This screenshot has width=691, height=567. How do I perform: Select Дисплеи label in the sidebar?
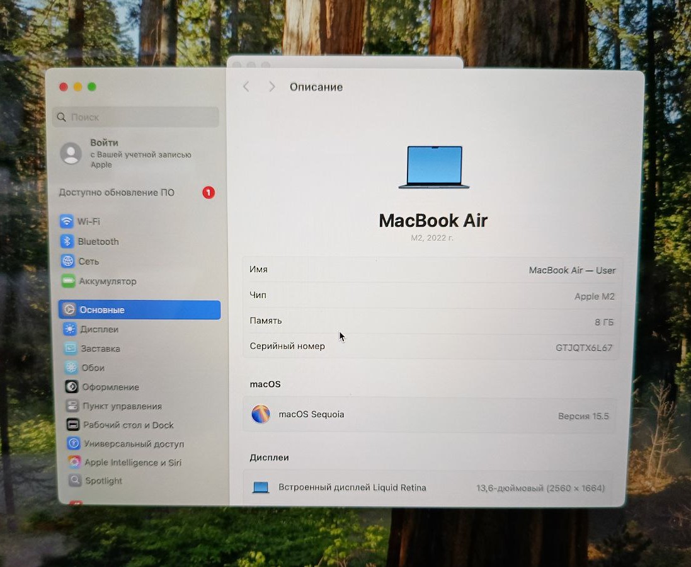click(100, 329)
